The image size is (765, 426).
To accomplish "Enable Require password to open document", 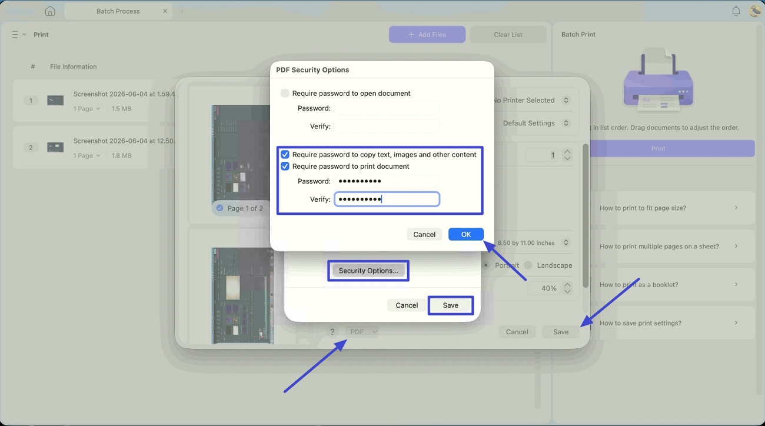I will tap(285, 93).
